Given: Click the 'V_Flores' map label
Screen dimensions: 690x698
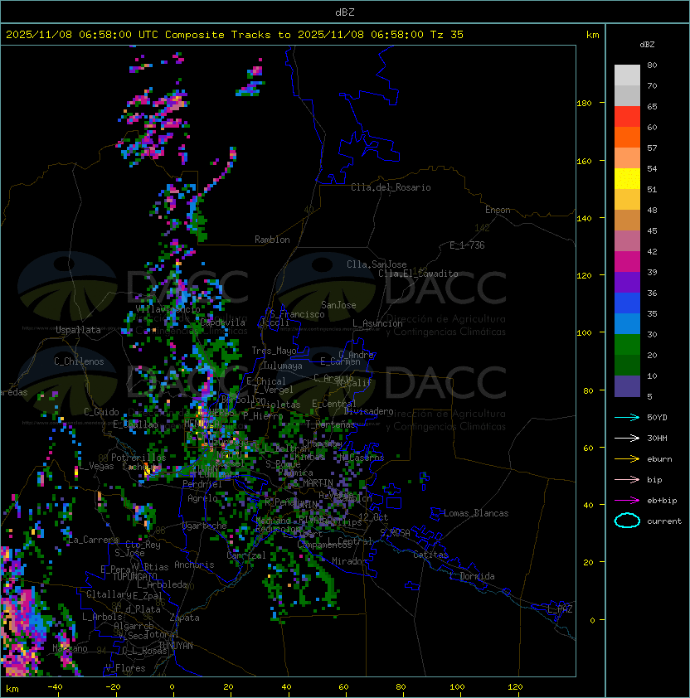Looking at the screenshot, I should (125, 668).
